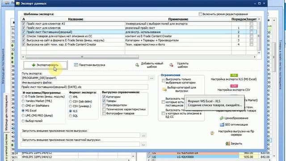Click Выбор категорий для выгрузки icon
This screenshot has height=161, width=286.
tap(164, 89)
